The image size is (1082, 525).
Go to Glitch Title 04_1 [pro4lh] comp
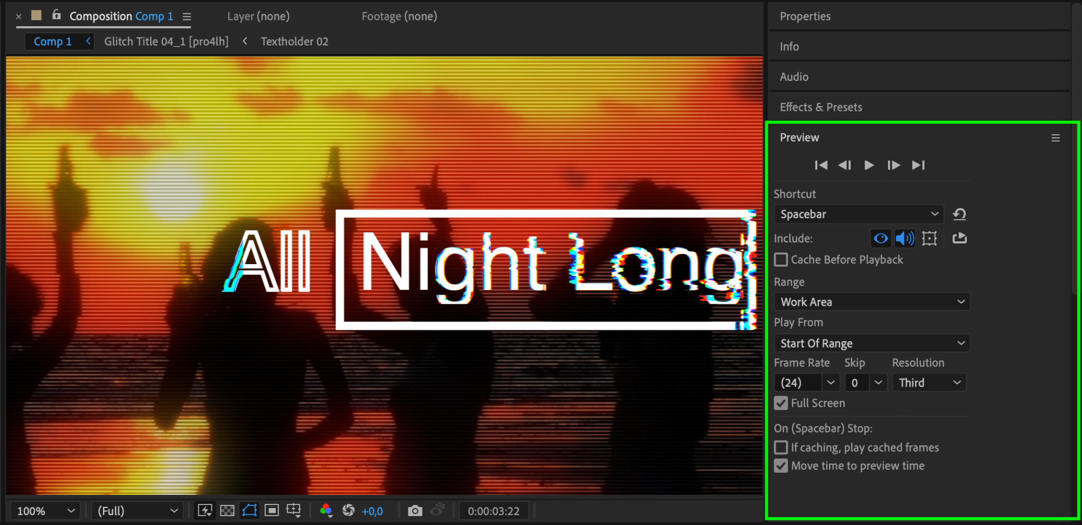[x=166, y=41]
